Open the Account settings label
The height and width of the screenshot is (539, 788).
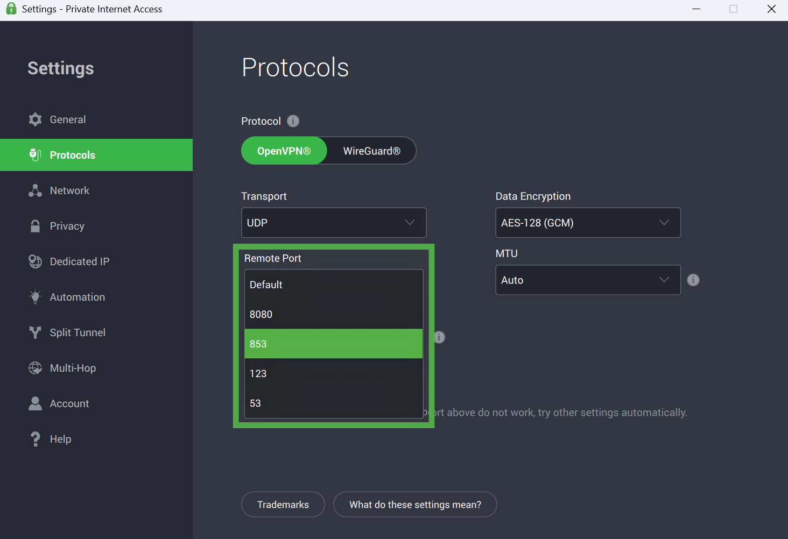69,403
